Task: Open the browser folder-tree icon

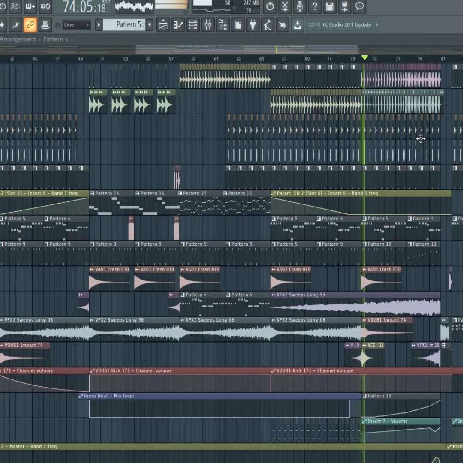Action: click(223, 25)
